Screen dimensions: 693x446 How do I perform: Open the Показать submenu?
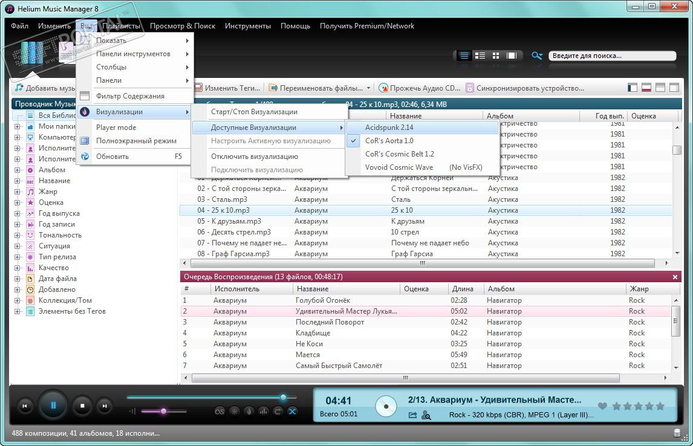pos(135,40)
